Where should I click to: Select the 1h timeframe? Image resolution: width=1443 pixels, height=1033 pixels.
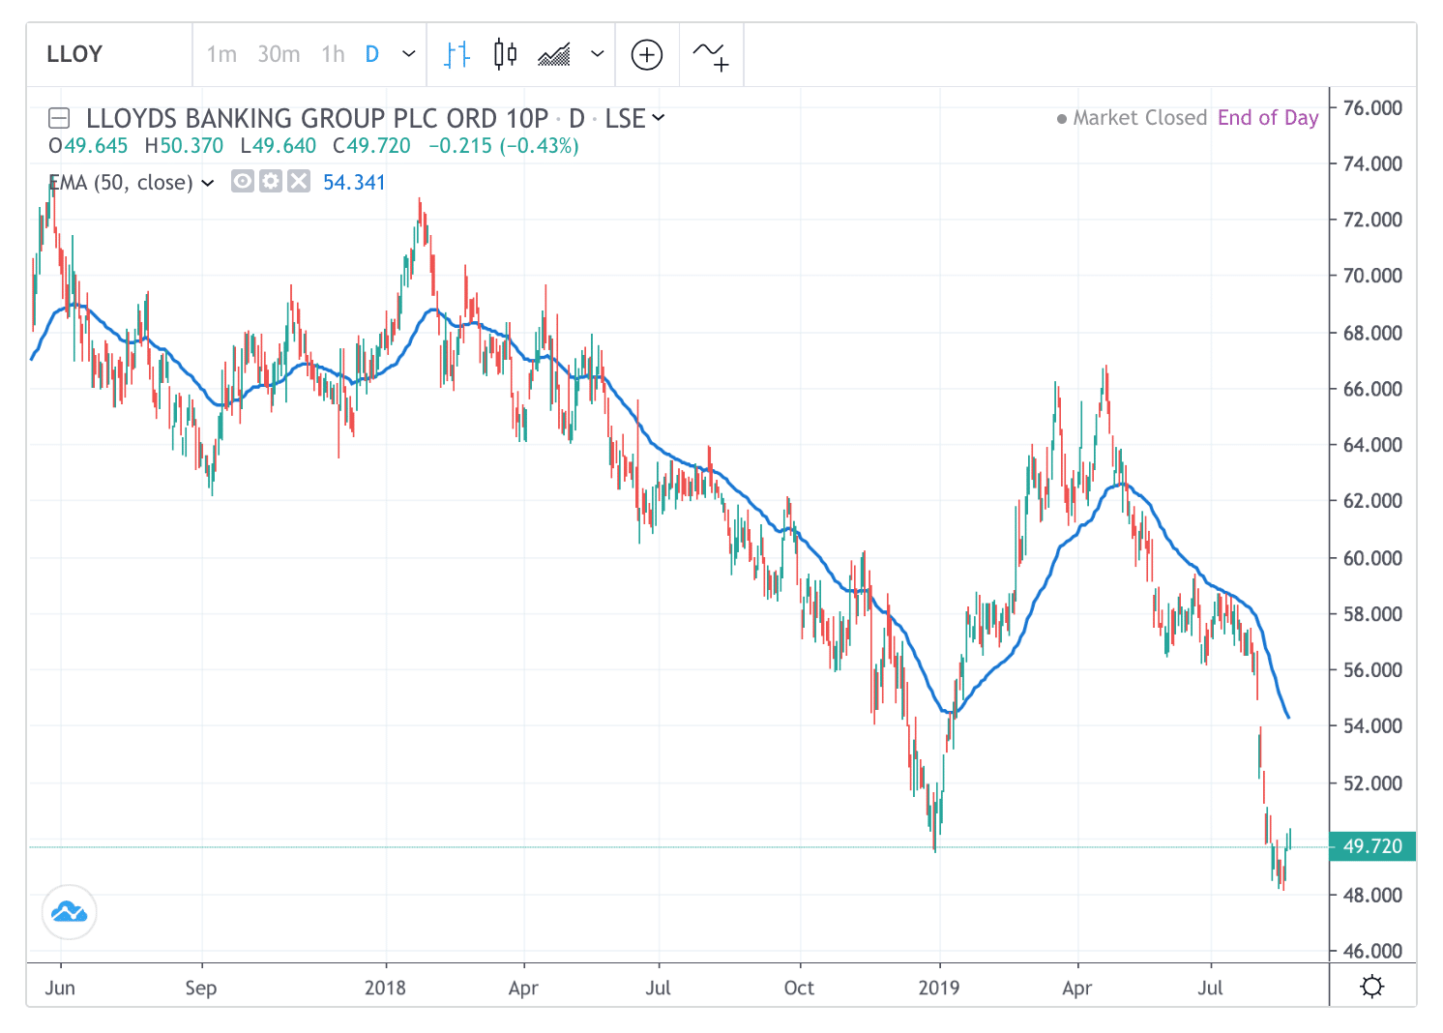tap(333, 54)
